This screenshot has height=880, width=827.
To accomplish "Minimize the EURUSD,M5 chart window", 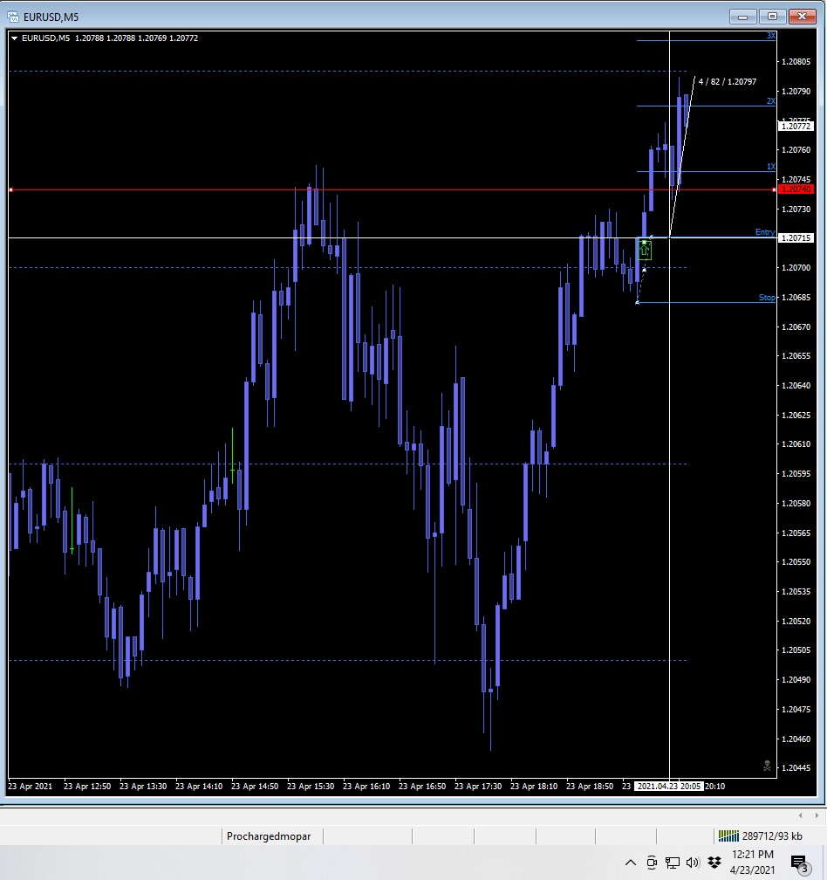I will click(x=742, y=17).
